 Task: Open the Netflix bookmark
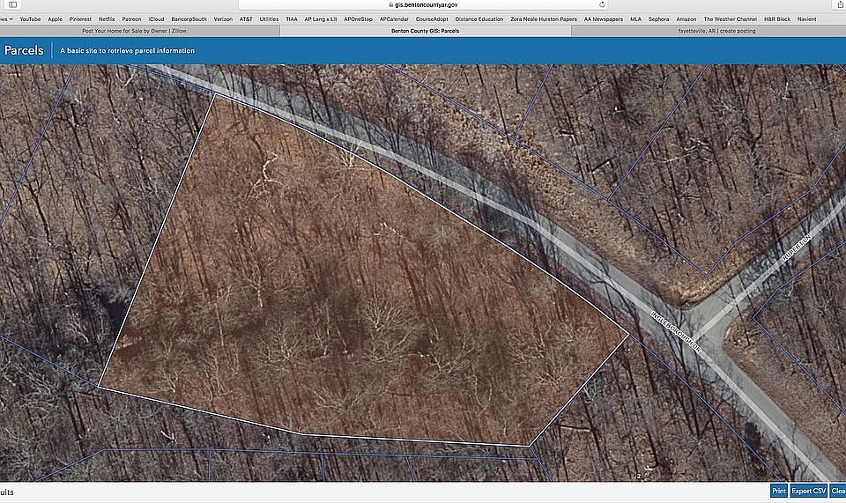point(107,18)
